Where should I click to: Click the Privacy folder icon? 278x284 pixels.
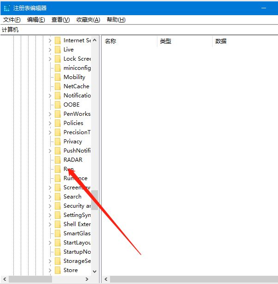pos(58,142)
